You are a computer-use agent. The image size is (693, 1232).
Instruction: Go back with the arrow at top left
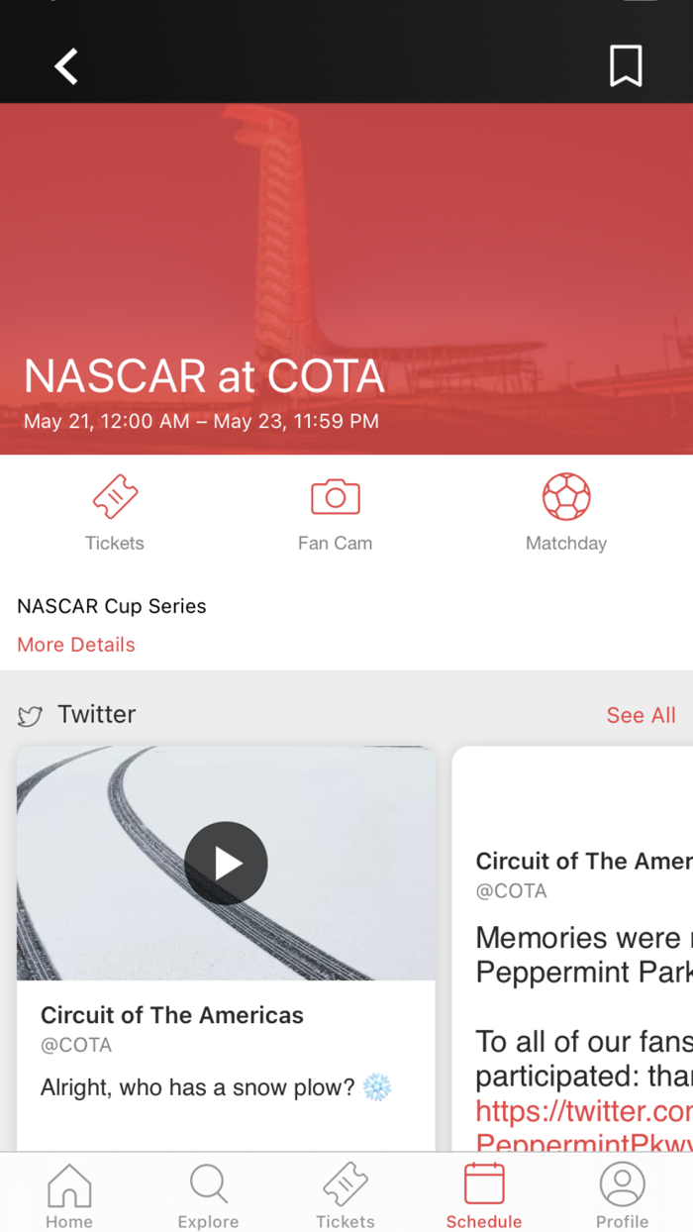(64, 65)
